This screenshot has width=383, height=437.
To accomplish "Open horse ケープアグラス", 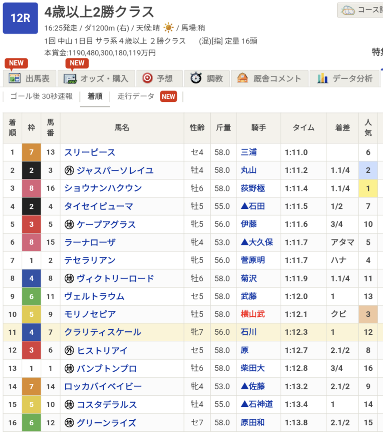I will 106,224.
